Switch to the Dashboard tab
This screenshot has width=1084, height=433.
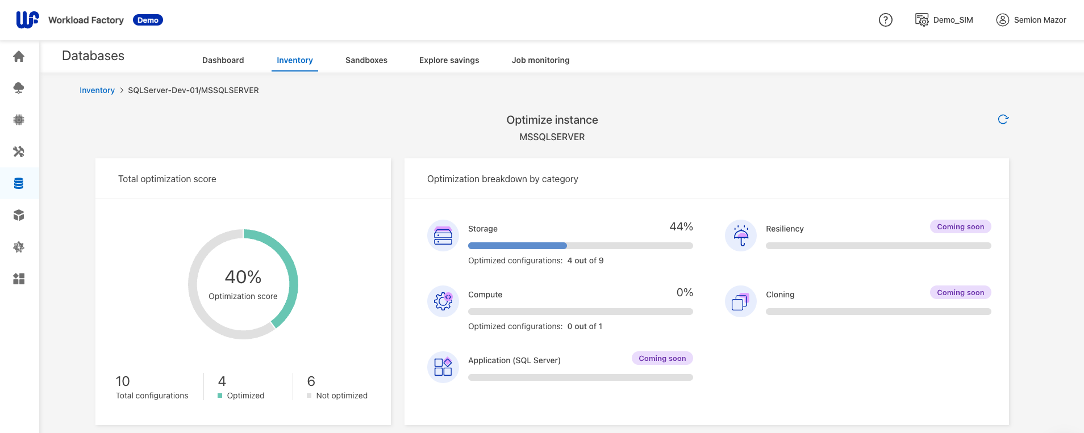pos(223,60)
